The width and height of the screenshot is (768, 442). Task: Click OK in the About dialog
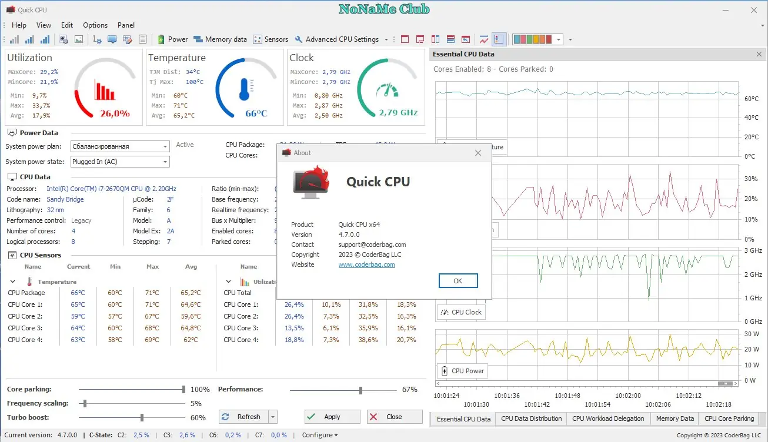coord(458,281)
